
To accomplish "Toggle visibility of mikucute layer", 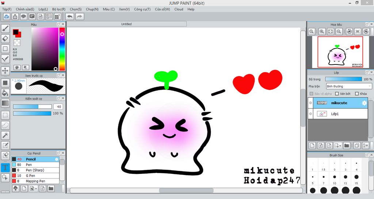I will tap(310, 103).
